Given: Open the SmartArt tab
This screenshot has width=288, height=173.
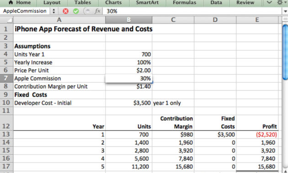Looking at the screenshot, I should 147,3.
